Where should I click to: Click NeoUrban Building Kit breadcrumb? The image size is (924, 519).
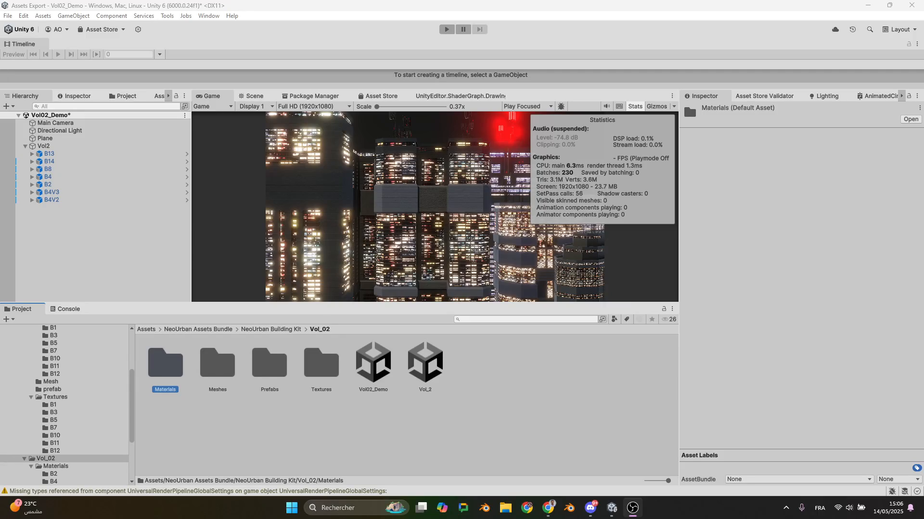(271, 329)
